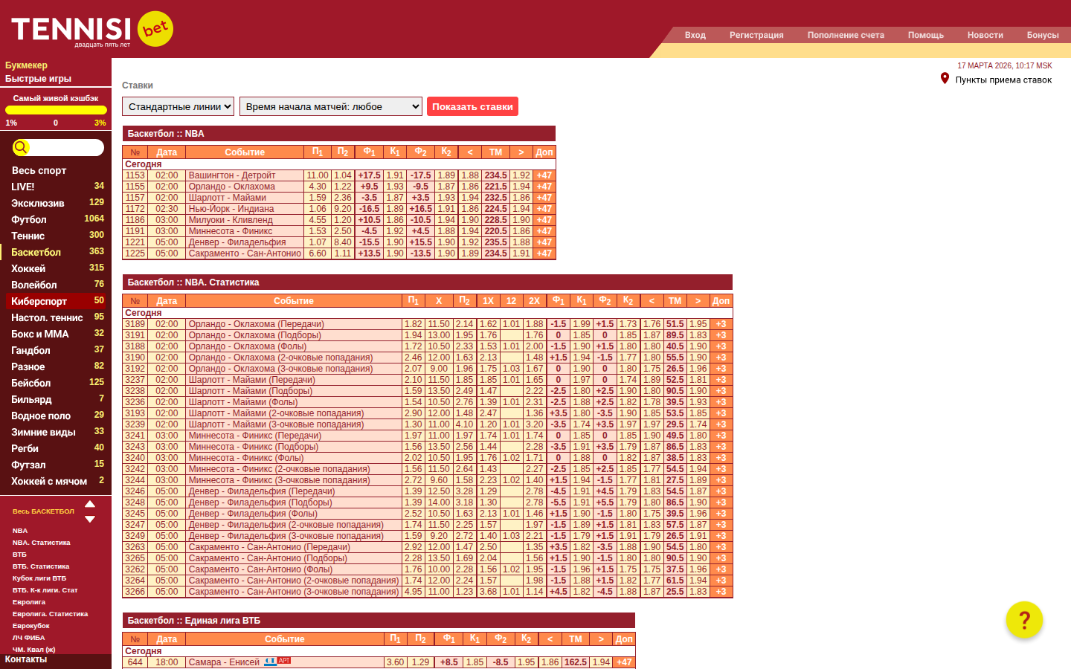Click the map pin icon for betting points
The image size is (1071, 669).
[x=945, y=79]
